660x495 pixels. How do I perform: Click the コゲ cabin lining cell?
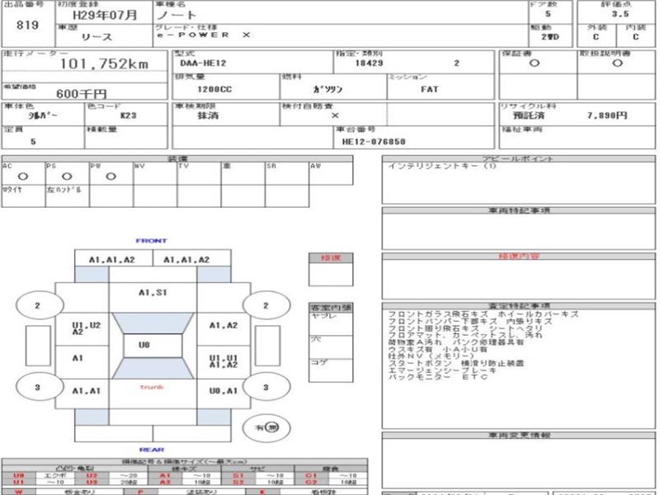click(331, 370)
